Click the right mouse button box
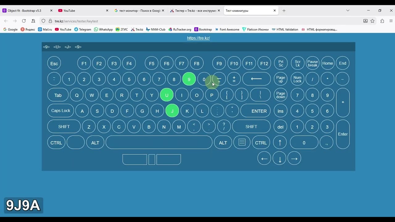The image size is (395, 222). (168, 159)
